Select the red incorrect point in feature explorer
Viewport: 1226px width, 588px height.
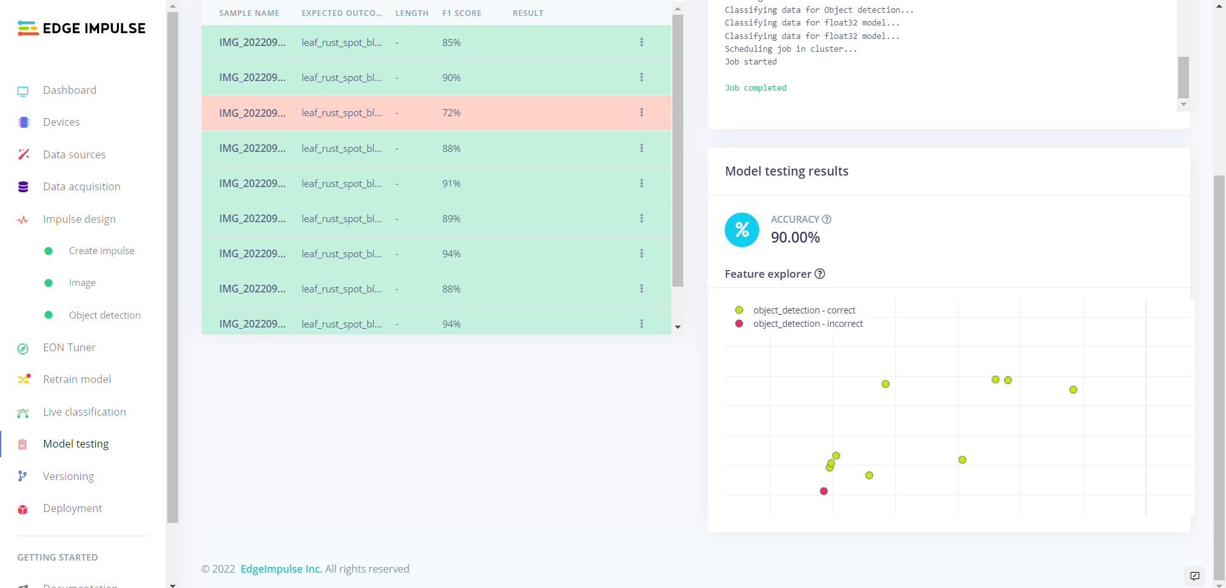point(824,491)
